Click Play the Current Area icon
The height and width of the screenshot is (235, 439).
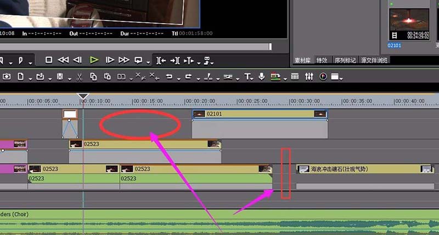(x=189, y=60)
